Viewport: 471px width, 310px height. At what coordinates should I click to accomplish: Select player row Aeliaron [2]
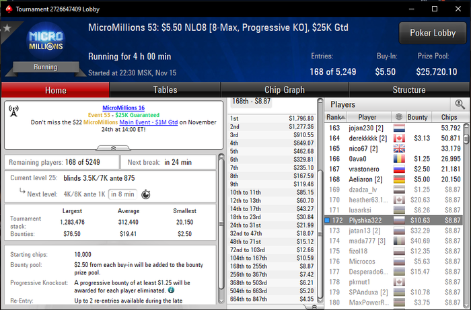394,179
